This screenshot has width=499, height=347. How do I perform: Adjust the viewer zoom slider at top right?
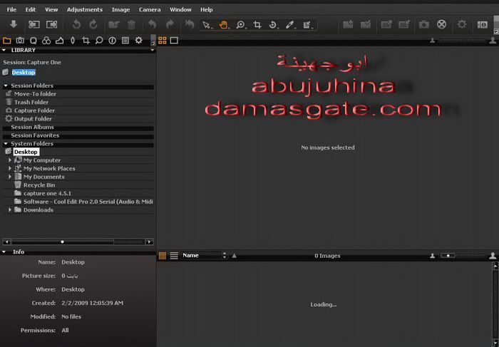pos(463,41)
